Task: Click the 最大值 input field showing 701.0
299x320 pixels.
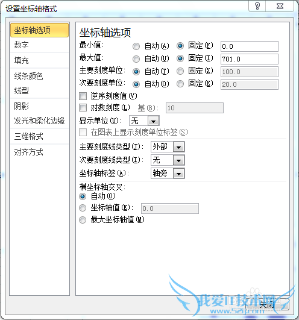Action: pos(250,59)
